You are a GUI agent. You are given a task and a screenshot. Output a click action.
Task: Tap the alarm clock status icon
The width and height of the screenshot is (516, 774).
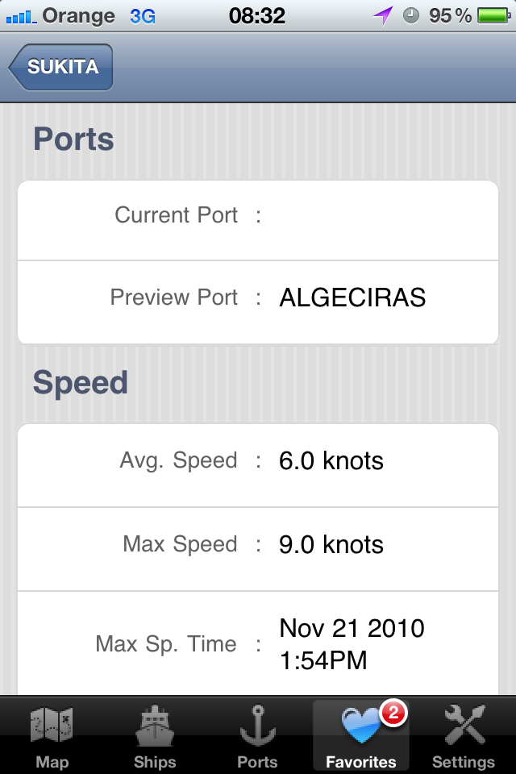pos(411,15)
